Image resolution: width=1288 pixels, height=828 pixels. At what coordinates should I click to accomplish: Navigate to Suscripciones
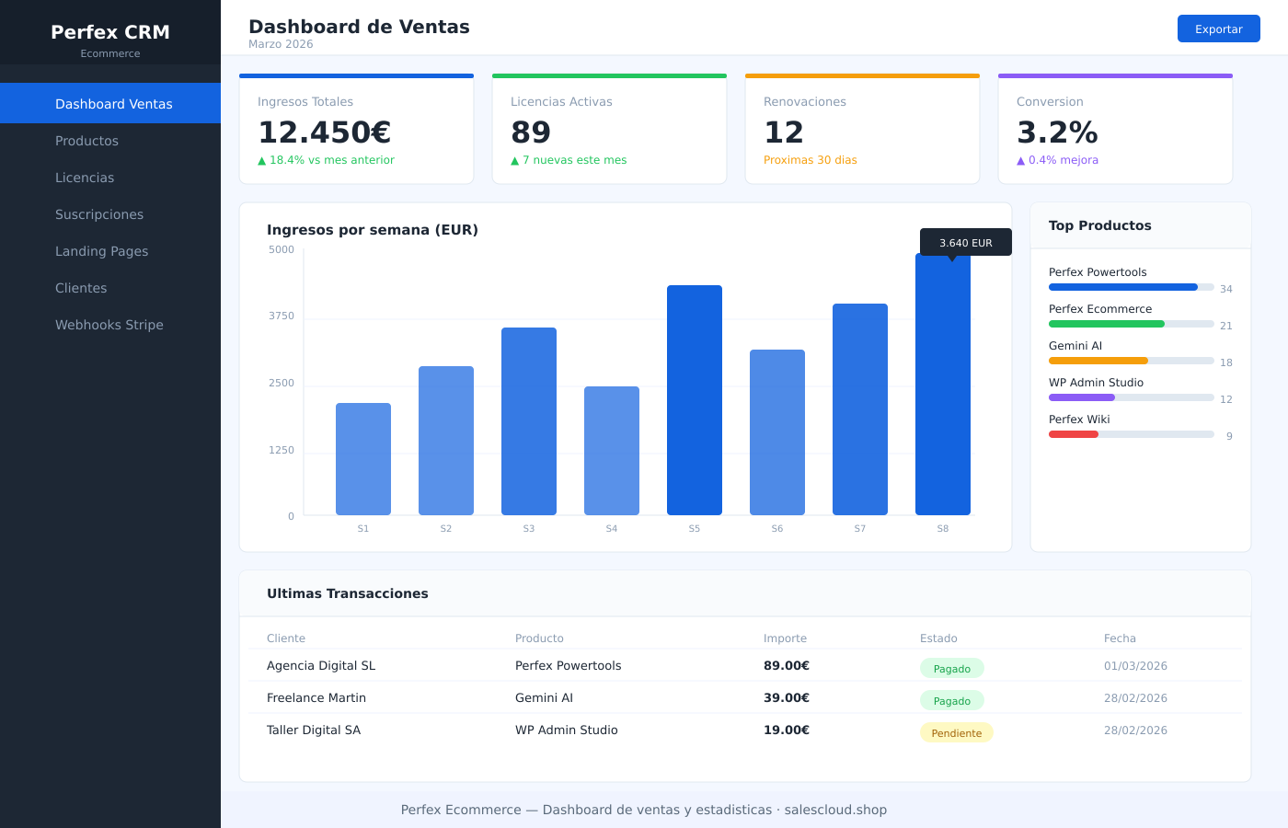point(99,214)
